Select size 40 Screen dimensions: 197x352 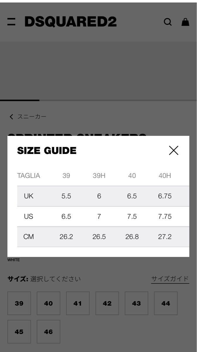(x=48, y=303)
